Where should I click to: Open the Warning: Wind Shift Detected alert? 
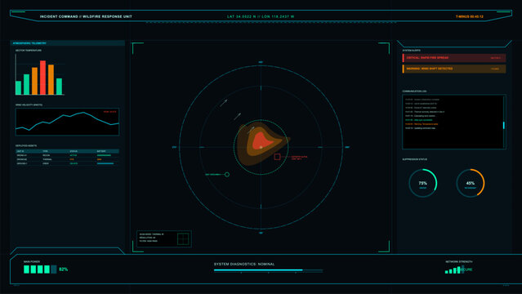pyautogui.click(x=454, y=69)
